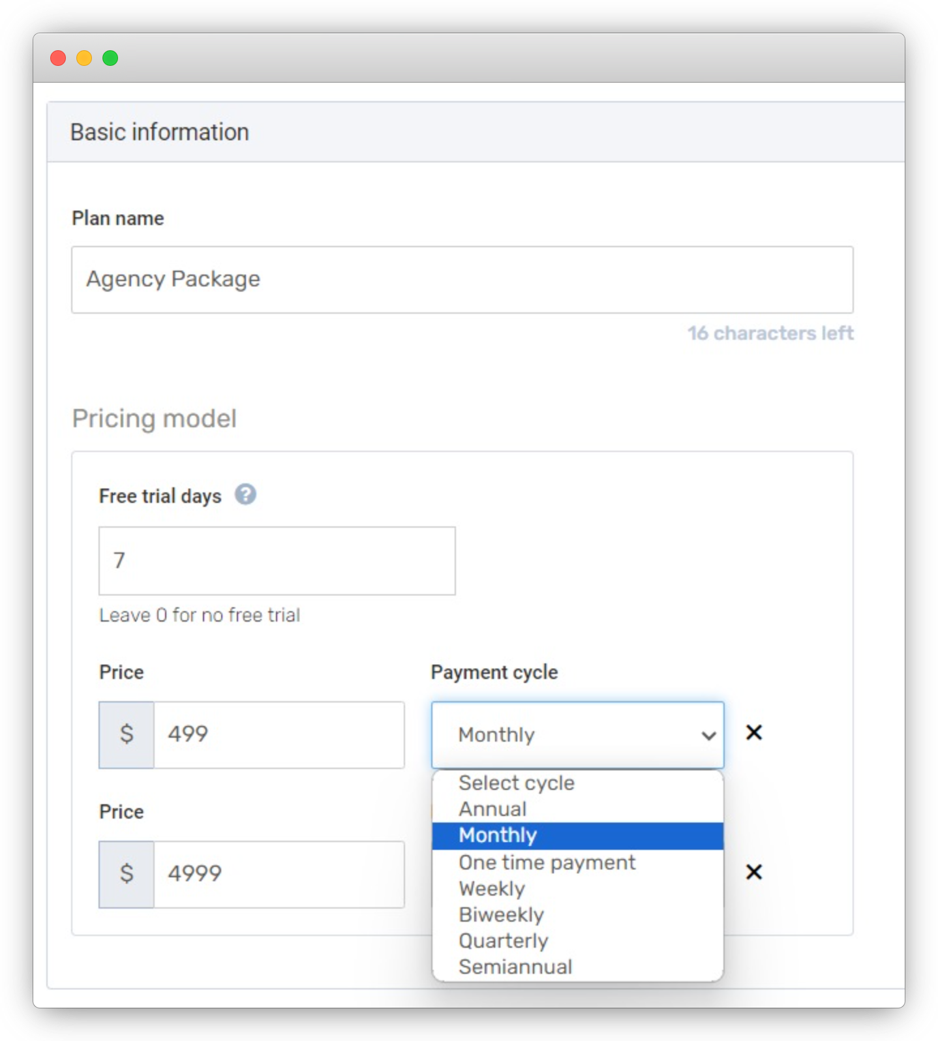Viewport: 938px width, 1041px height.
Task: Select highlighted Monthly option in list
Action: click(577, 836)
